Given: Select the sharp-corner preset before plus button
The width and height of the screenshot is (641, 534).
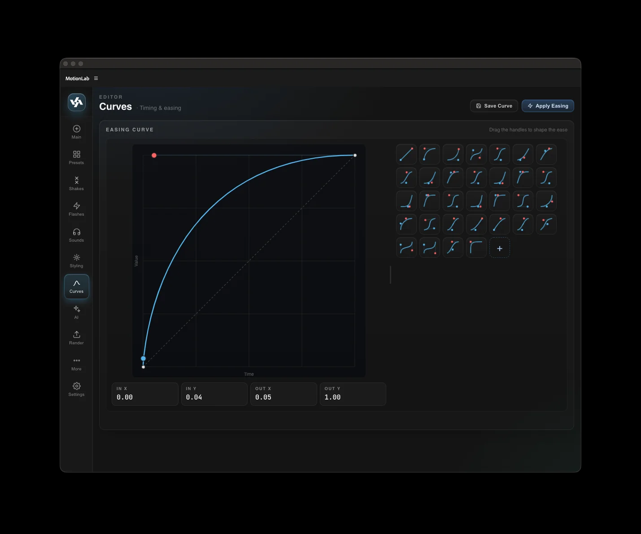Looking at the screenshot, I should (476, 247).
